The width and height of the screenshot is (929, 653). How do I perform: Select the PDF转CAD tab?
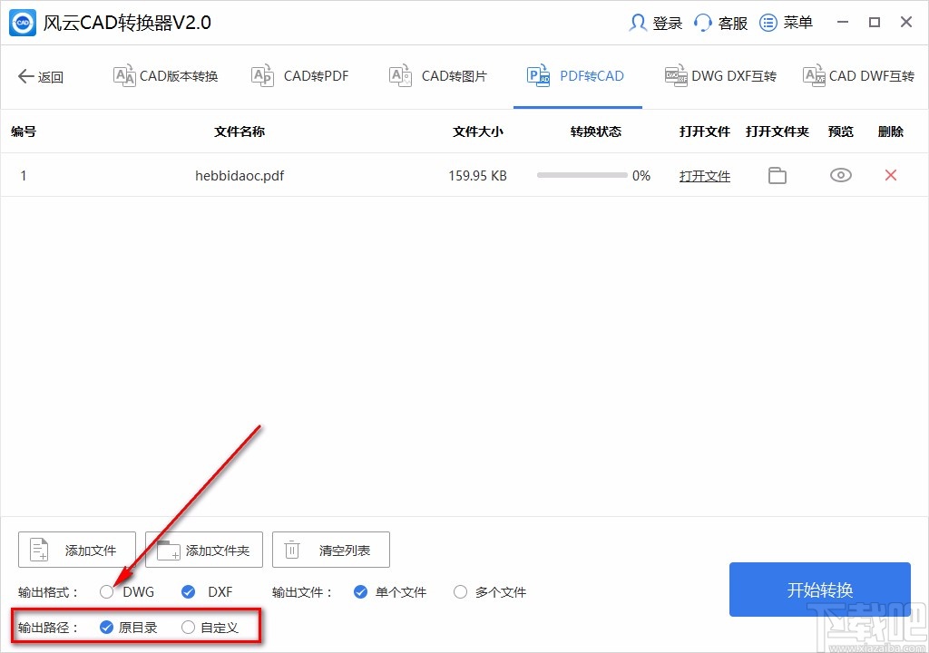pyautogui.click(x=576, y=76)
